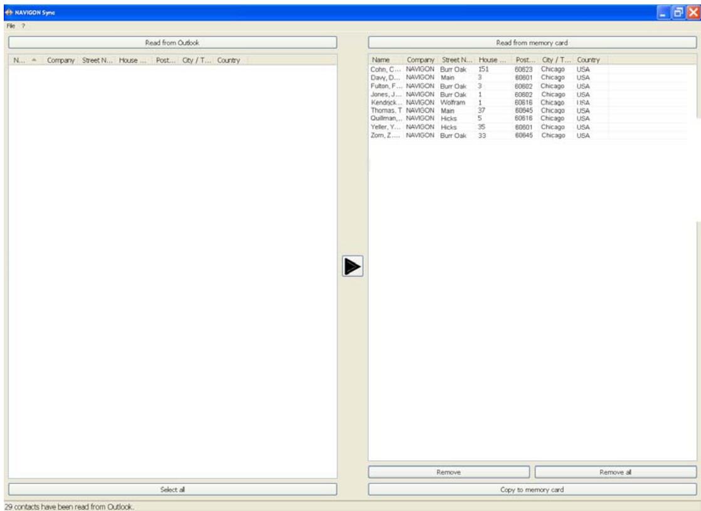Click Street N... header in Outlook list
This screenshot has height=511, width=701.
pos(97,60)
